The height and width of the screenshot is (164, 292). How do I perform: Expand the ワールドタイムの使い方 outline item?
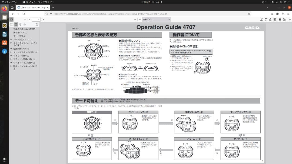point(11,63)
